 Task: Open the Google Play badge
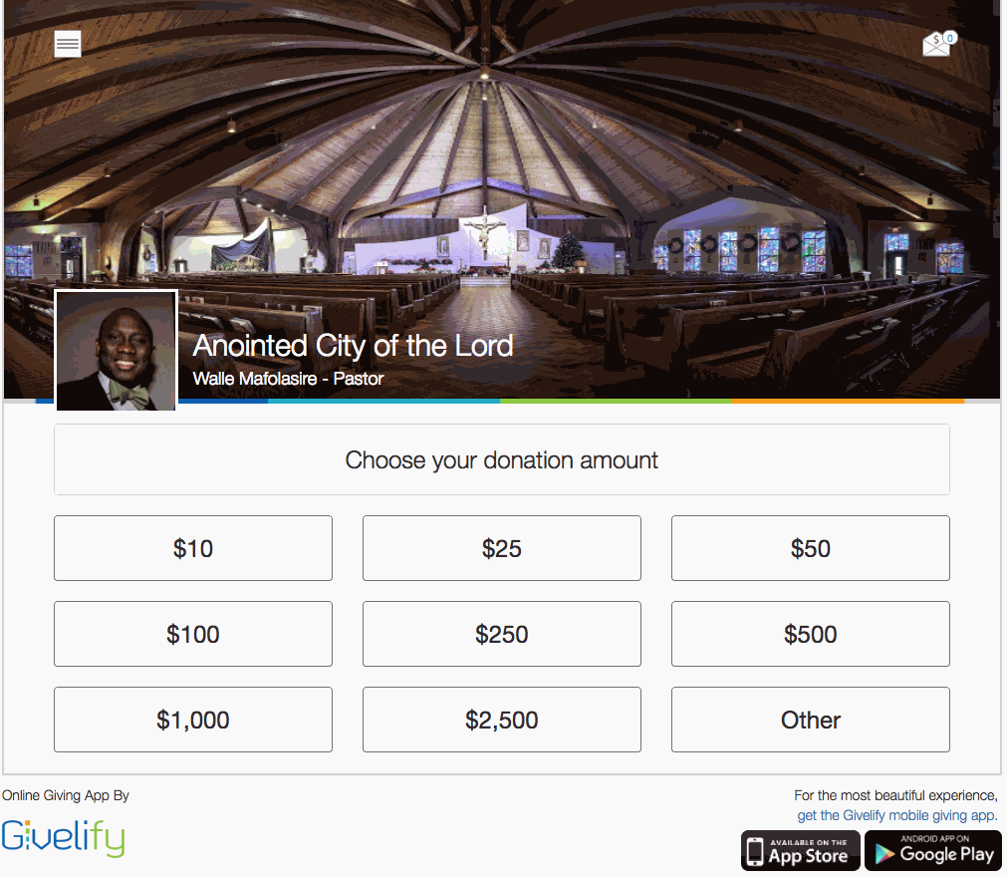933,851
